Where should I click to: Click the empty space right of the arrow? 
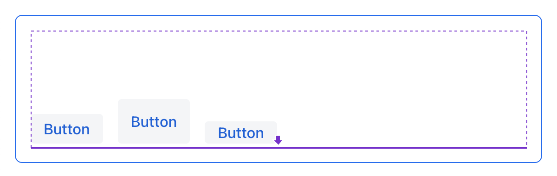[404, 134]
